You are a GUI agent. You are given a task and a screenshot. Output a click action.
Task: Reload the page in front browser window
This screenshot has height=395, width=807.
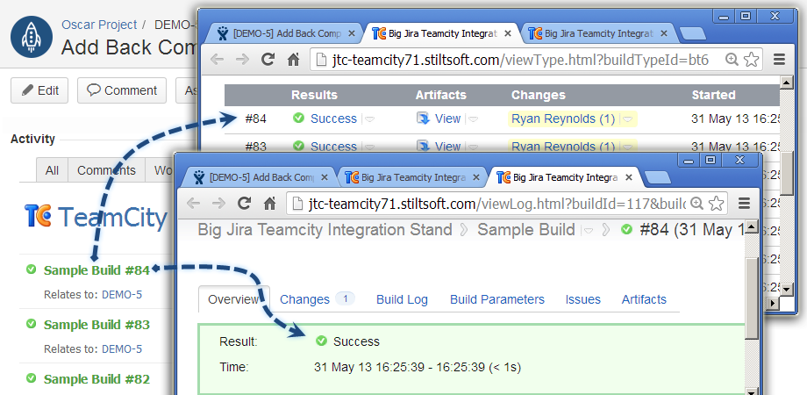[245, 204]
